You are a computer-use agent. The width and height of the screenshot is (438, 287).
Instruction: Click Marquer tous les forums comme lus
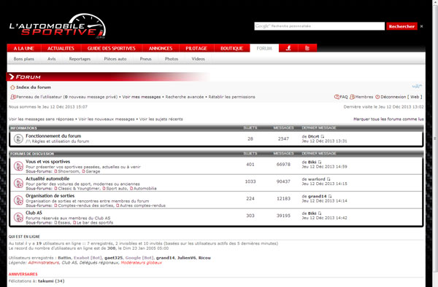point(388,119)
